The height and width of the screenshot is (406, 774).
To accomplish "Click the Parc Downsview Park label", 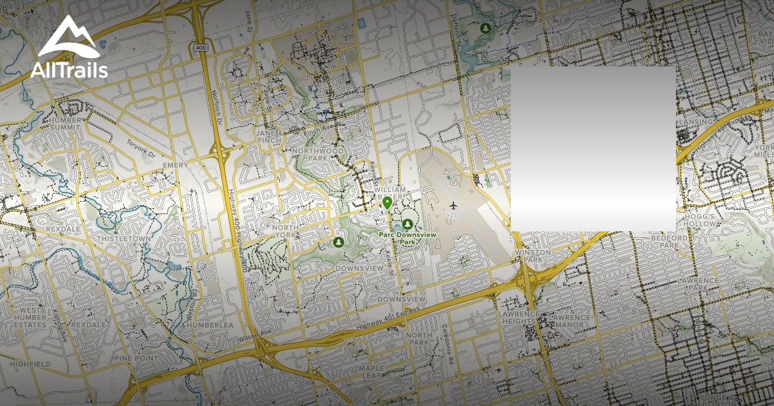I will tap(407, 238).
